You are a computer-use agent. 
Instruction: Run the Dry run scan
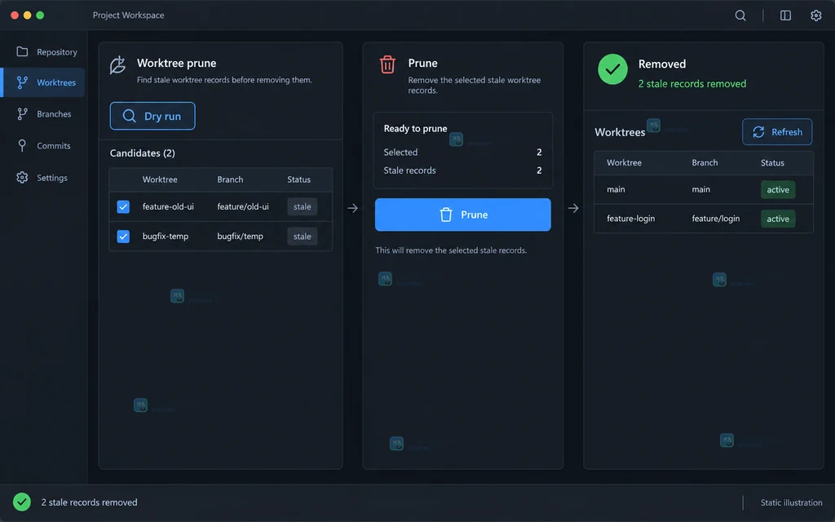[x=152, y=116]
